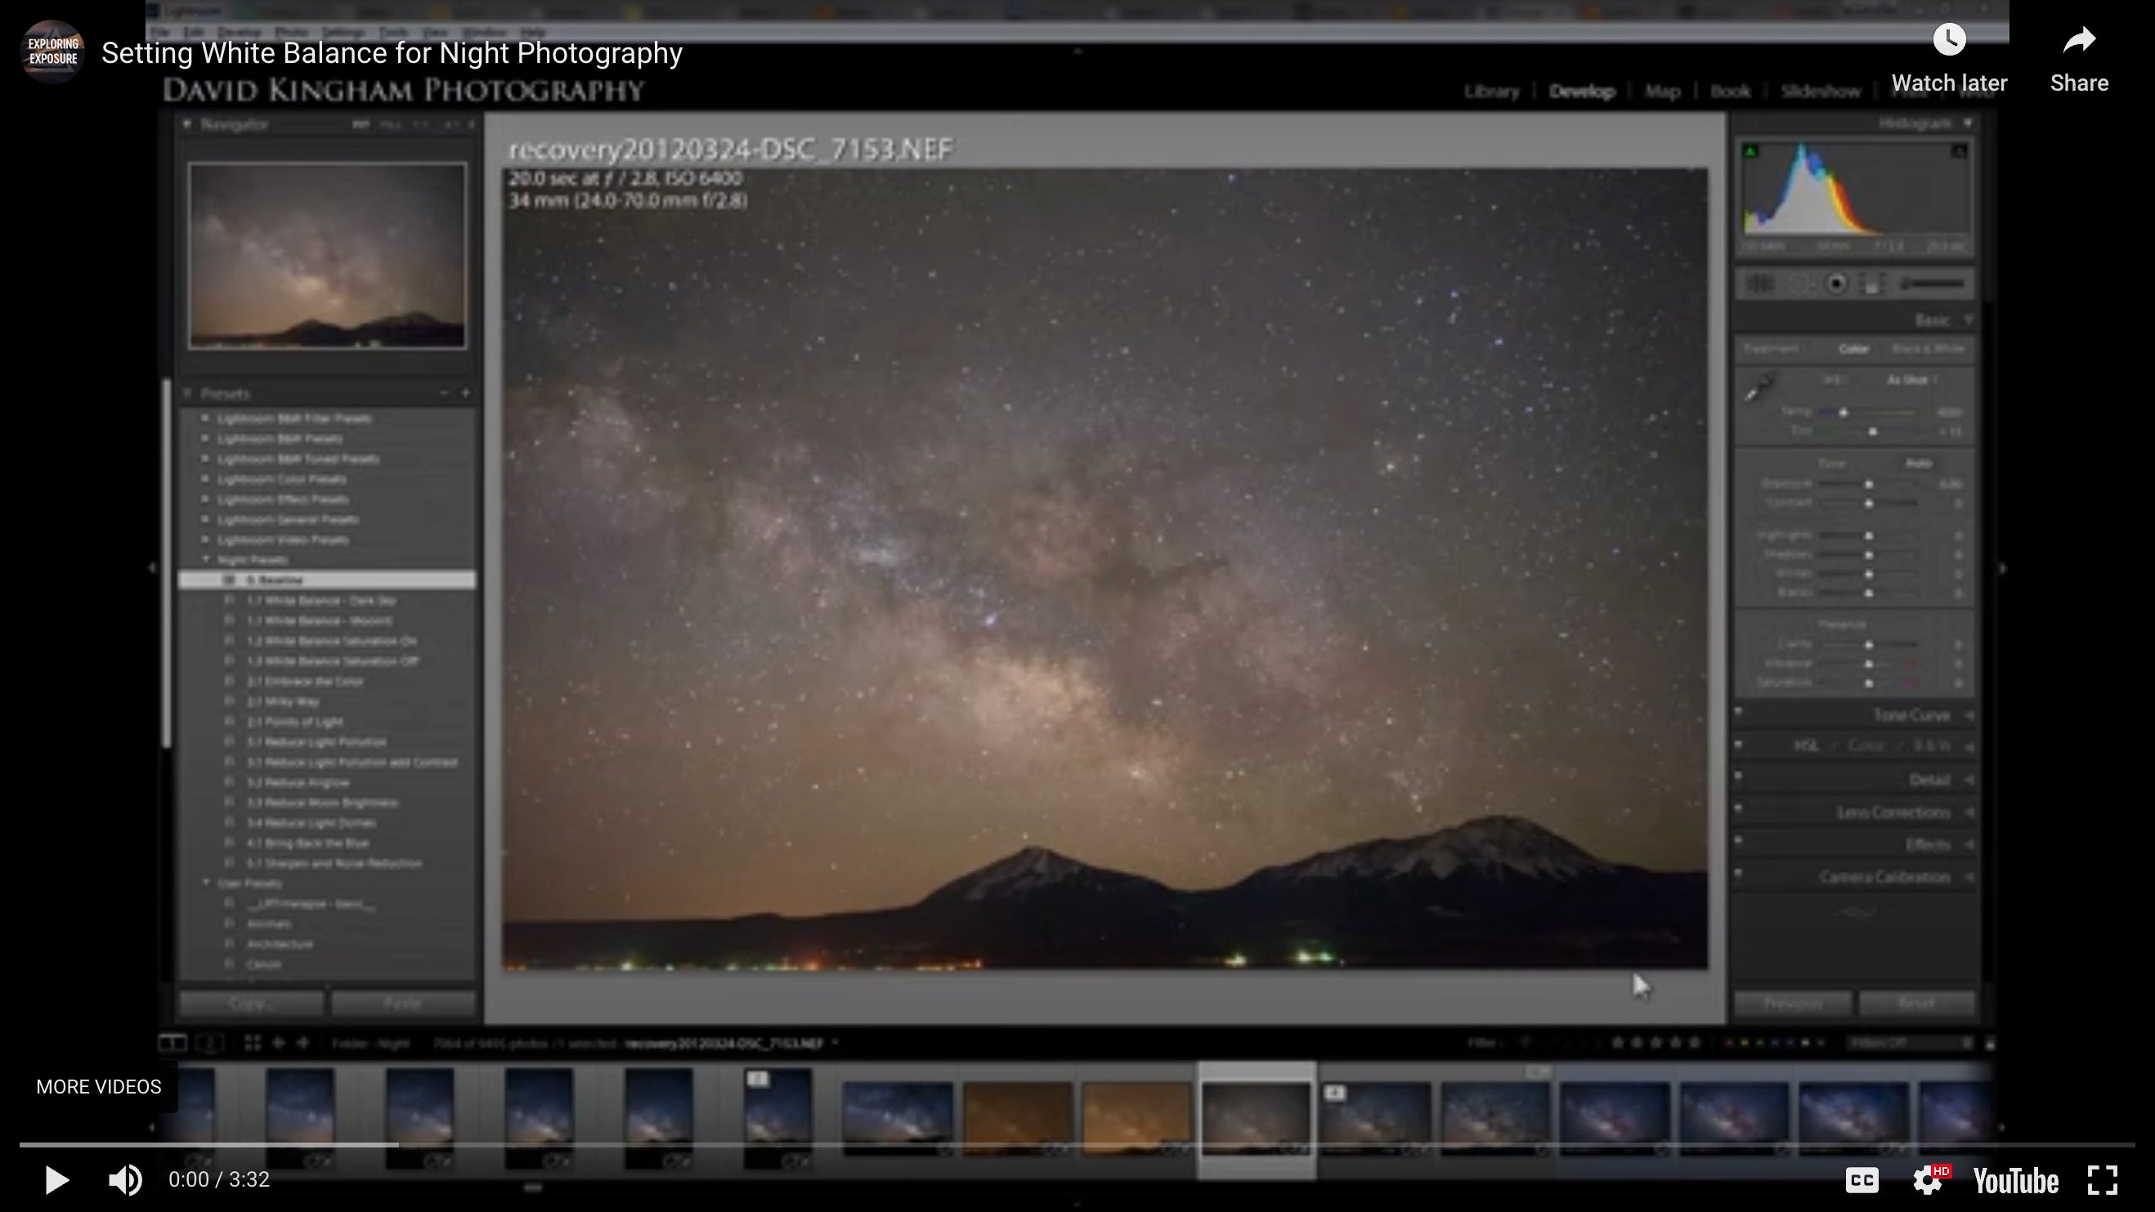Toggle the filter lock icon

click(1990, 1043)
